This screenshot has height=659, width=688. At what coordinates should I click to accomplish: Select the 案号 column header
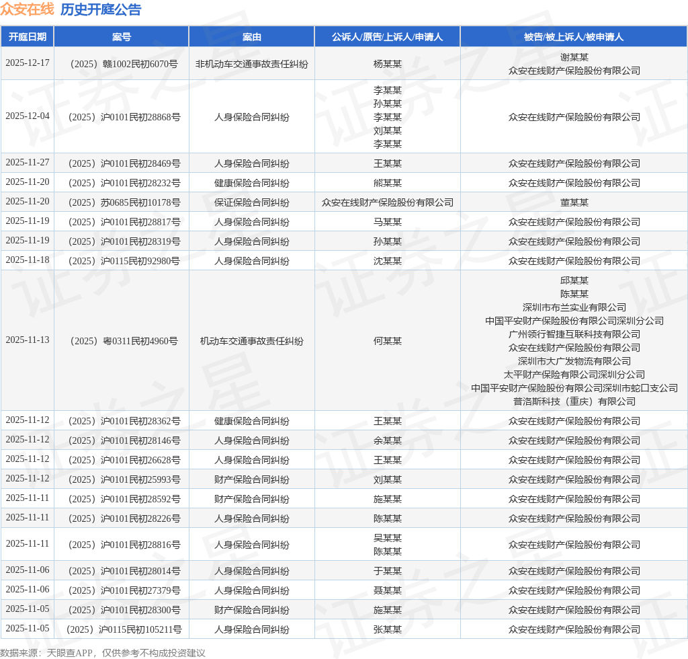(x=122, y=37)
